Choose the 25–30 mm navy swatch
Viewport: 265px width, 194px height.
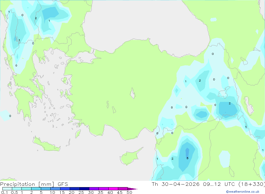84,189
